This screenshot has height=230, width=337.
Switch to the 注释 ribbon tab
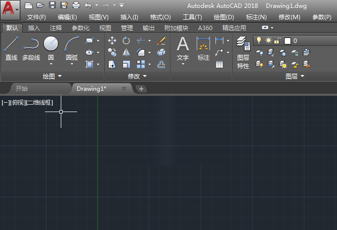[56, 28]
